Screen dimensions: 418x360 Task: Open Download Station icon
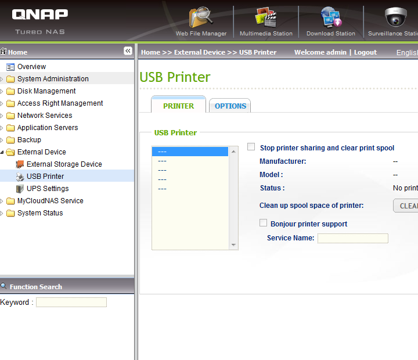click(x=331, y=19)
